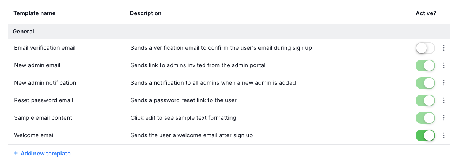Open more options for New admin notification

pyautogui.click(x=443, y=83)
